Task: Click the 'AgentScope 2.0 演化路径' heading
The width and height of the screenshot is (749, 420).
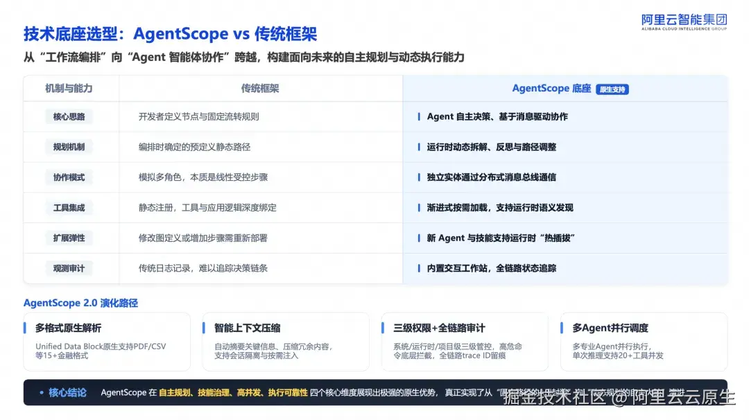Action: 80,303
